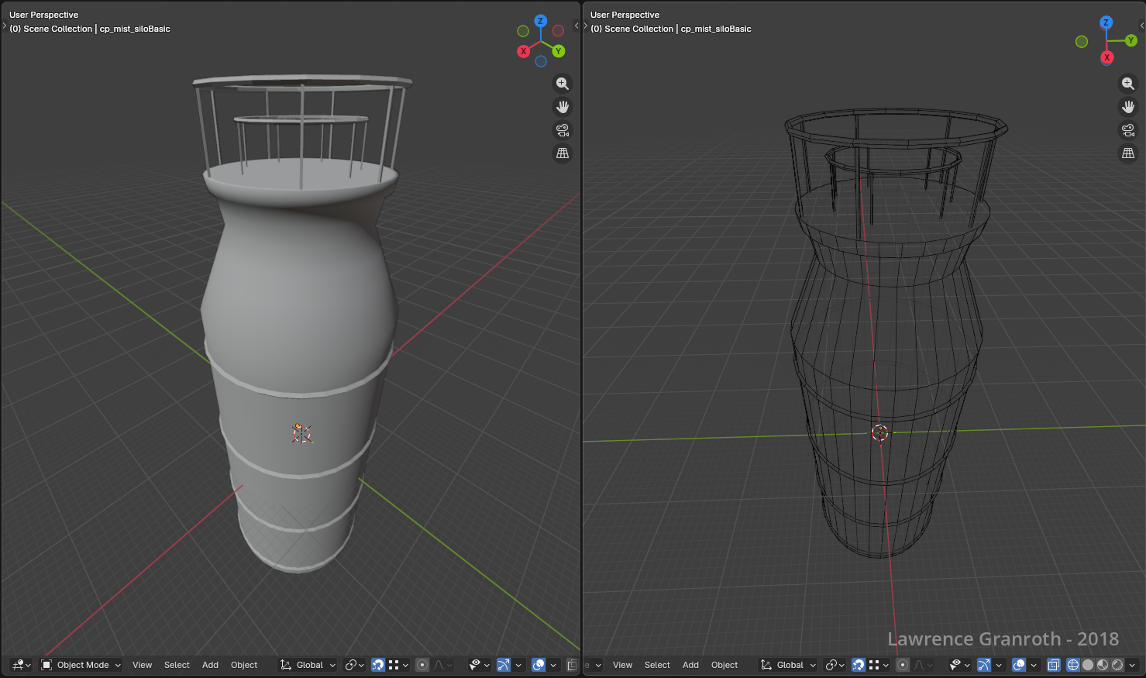The height and width of the screenshot is (678, 1146).
Task: Toggle proportional editing in right viewport
Action: tap(903, 665)
